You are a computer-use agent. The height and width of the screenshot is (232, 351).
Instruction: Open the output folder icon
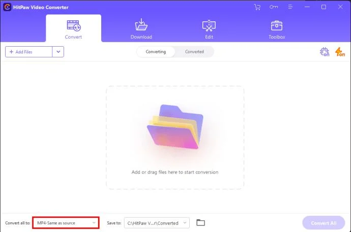point(200,223)
